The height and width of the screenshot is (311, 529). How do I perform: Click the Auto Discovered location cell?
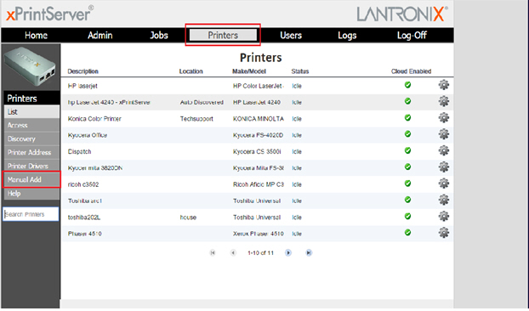click(x=202, y=103)
